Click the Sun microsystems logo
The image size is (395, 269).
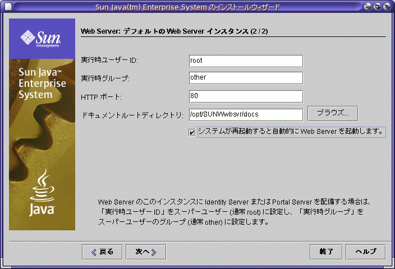[x=40, y=39]
